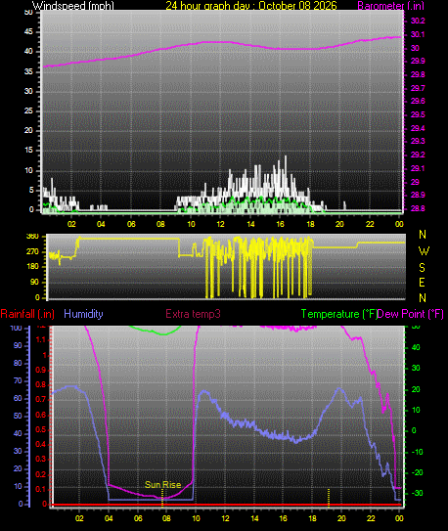
Task: Select the 'Temperature (°F)' legend label
Action: [x=339, y=314]
